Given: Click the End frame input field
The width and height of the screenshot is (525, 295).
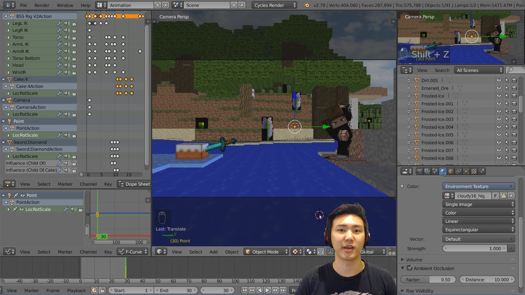Looking at the screenshot, I should [x=176, y=290].
